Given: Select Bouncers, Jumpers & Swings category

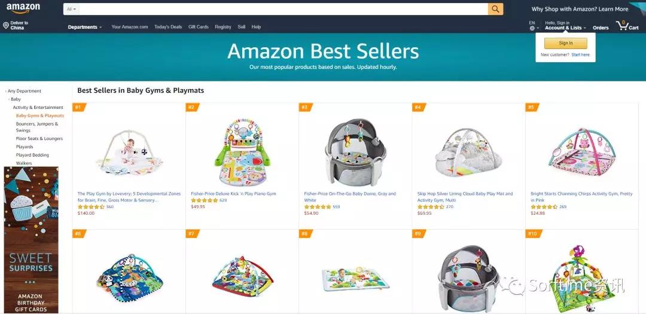Looking at the screenshot, I should 37,127.
